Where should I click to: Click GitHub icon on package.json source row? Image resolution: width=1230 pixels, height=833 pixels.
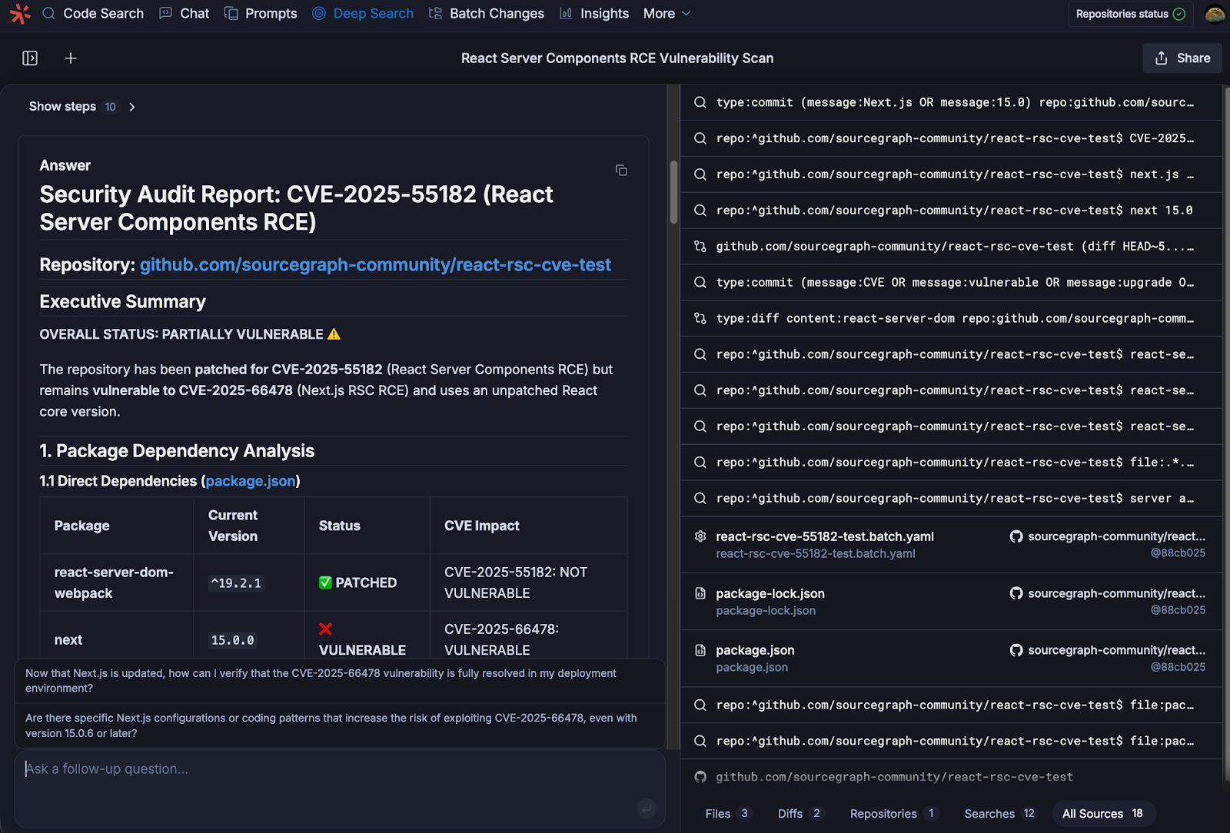coord(1016,650)
